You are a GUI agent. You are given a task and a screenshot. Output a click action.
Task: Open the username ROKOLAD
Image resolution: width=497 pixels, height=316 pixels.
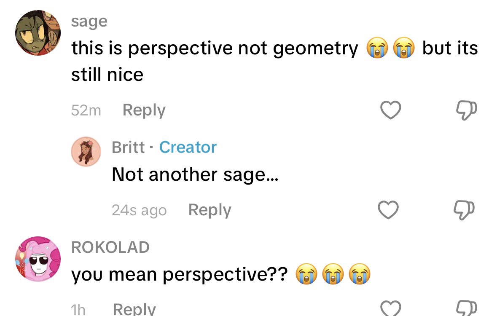[x=110, y=247]
